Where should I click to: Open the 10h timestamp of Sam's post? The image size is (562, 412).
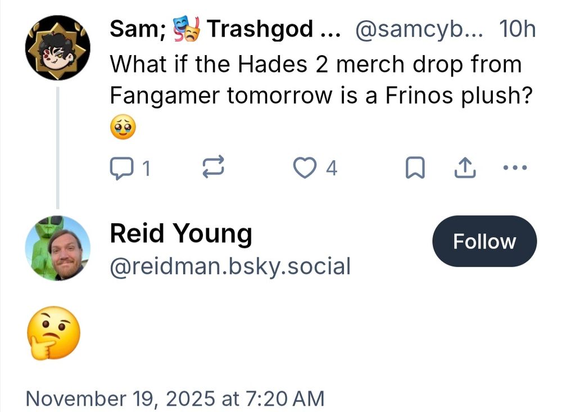[x=517, y=29]
